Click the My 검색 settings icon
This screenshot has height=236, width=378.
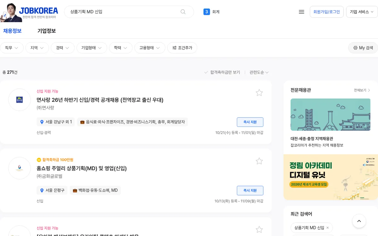pos(355,48)
